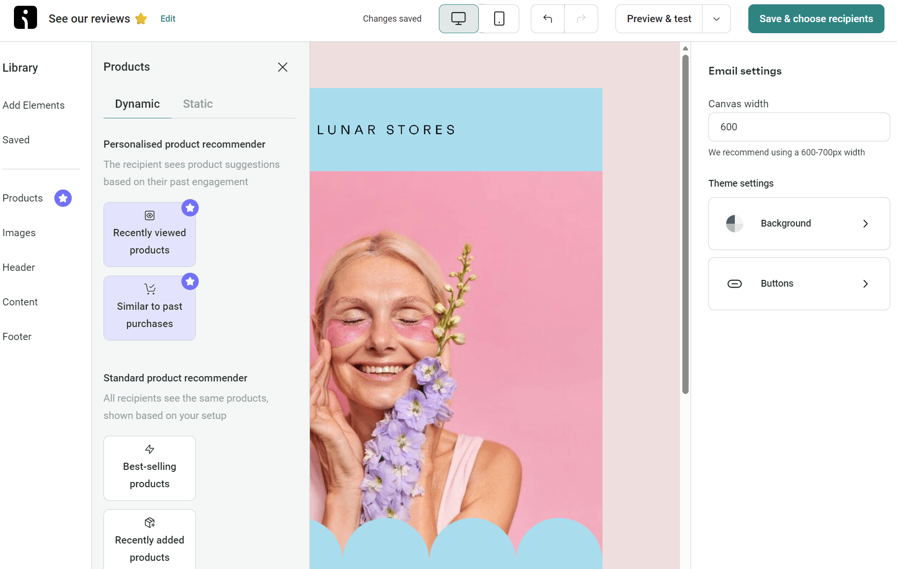Viewport: 897px width, 569px height.
Task: Click the Personalised product recommender heading
Action: pyautogui.click(x=184, y=144)
